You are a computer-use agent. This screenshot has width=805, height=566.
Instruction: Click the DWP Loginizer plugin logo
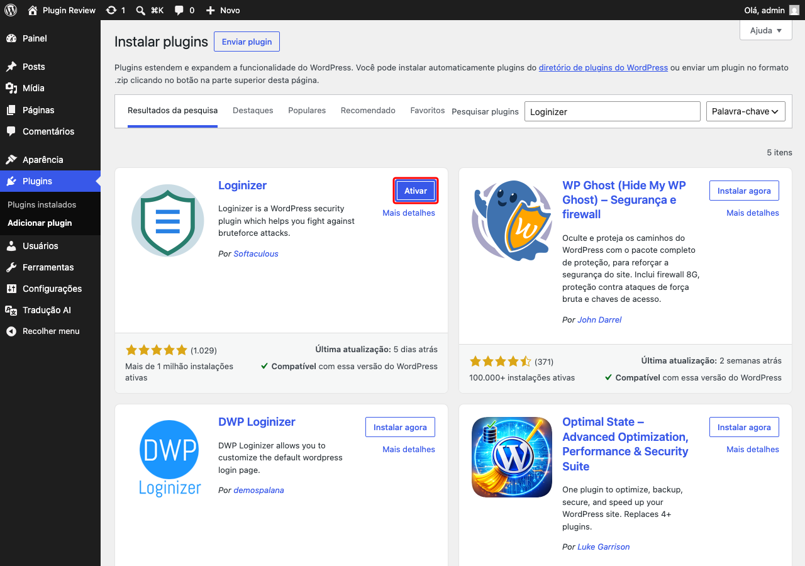point(170,458)
